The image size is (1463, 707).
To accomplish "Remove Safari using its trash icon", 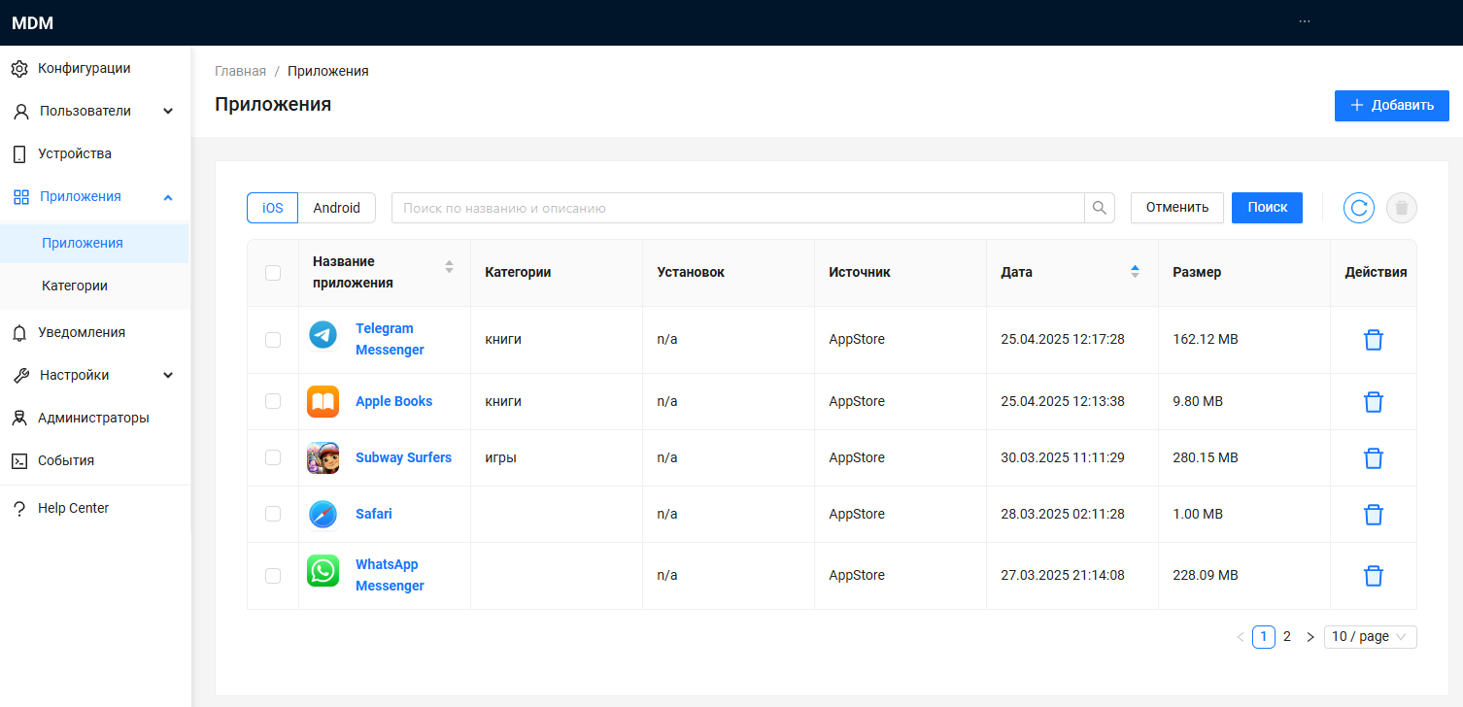I will click(1373, 515).
